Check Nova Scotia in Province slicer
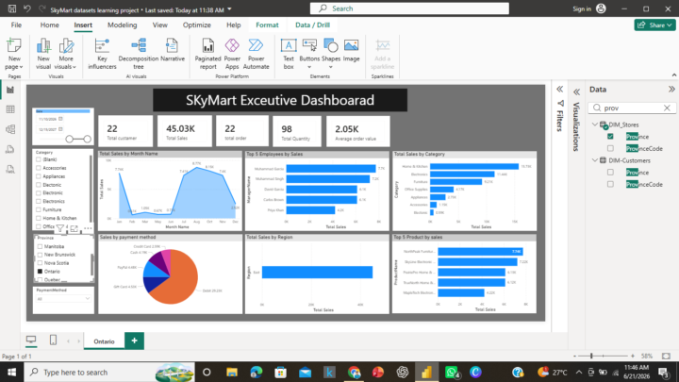The image size is (679, 382). [x=40, y=263]
